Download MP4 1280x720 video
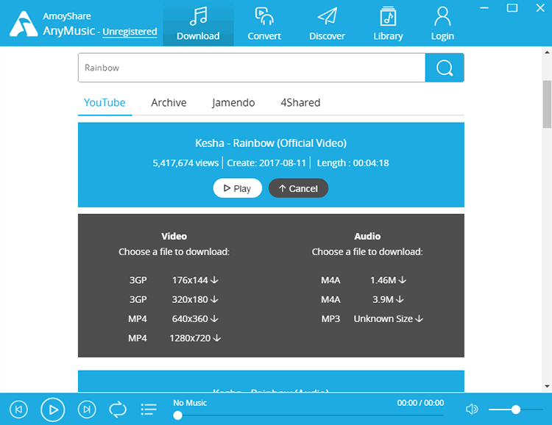 [195, 338]
